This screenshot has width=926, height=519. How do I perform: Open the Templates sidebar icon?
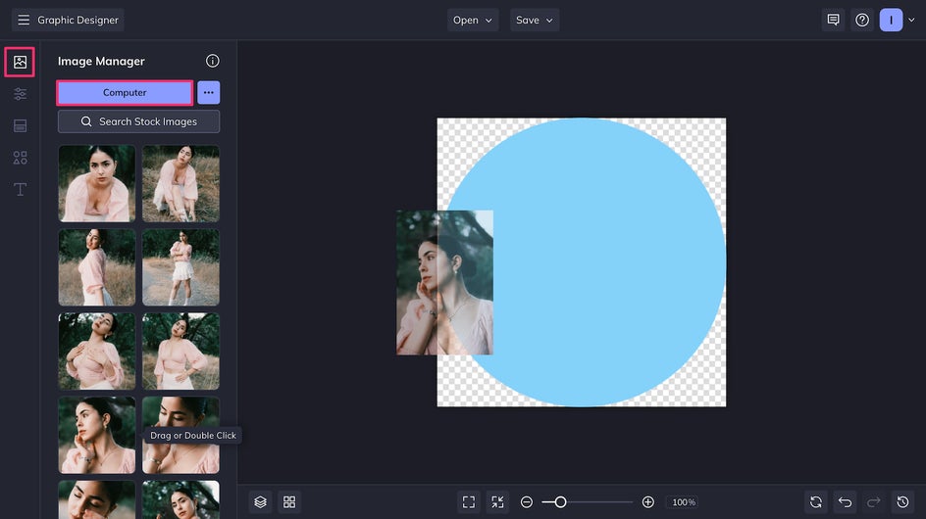click(20, 125)
